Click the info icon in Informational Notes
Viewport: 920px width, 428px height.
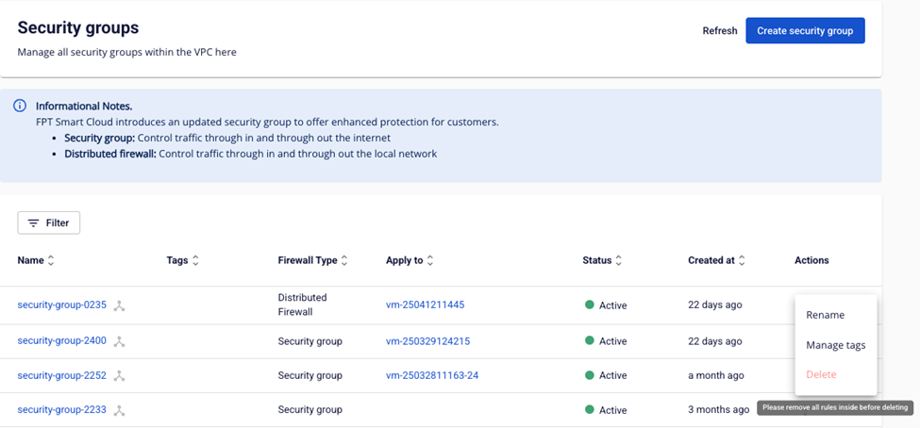click(20, 106)
